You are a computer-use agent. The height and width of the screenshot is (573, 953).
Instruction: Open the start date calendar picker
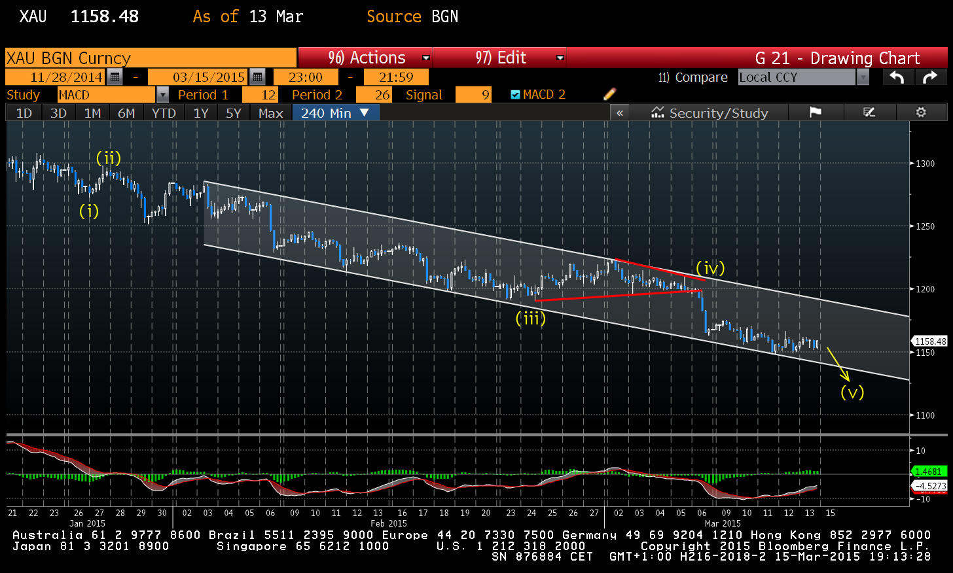pos(115,77)
